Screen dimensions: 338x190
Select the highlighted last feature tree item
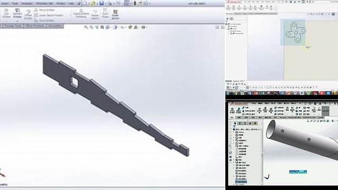241,182
